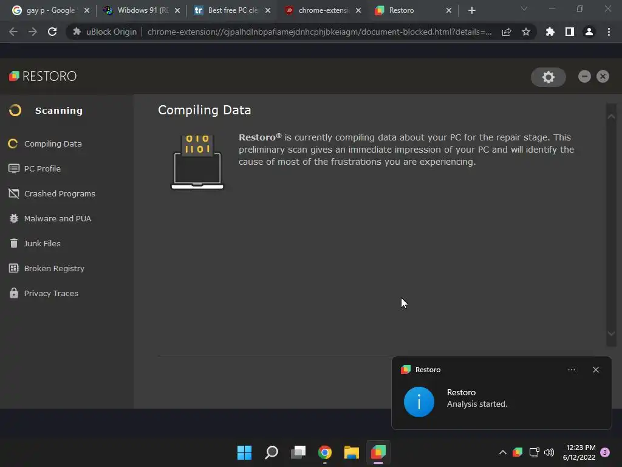This screenshot has height=467, width=622.
Task: Click the Malware bug icon
Action: click(13, 219)
